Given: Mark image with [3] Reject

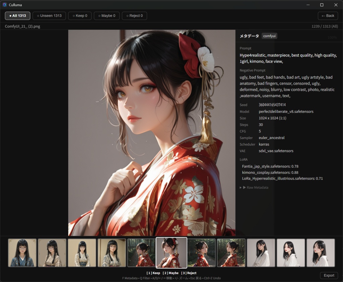Looking at the screenshot, I should pos(189,273).
